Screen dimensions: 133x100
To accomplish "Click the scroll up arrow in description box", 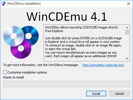I will 127,28.
